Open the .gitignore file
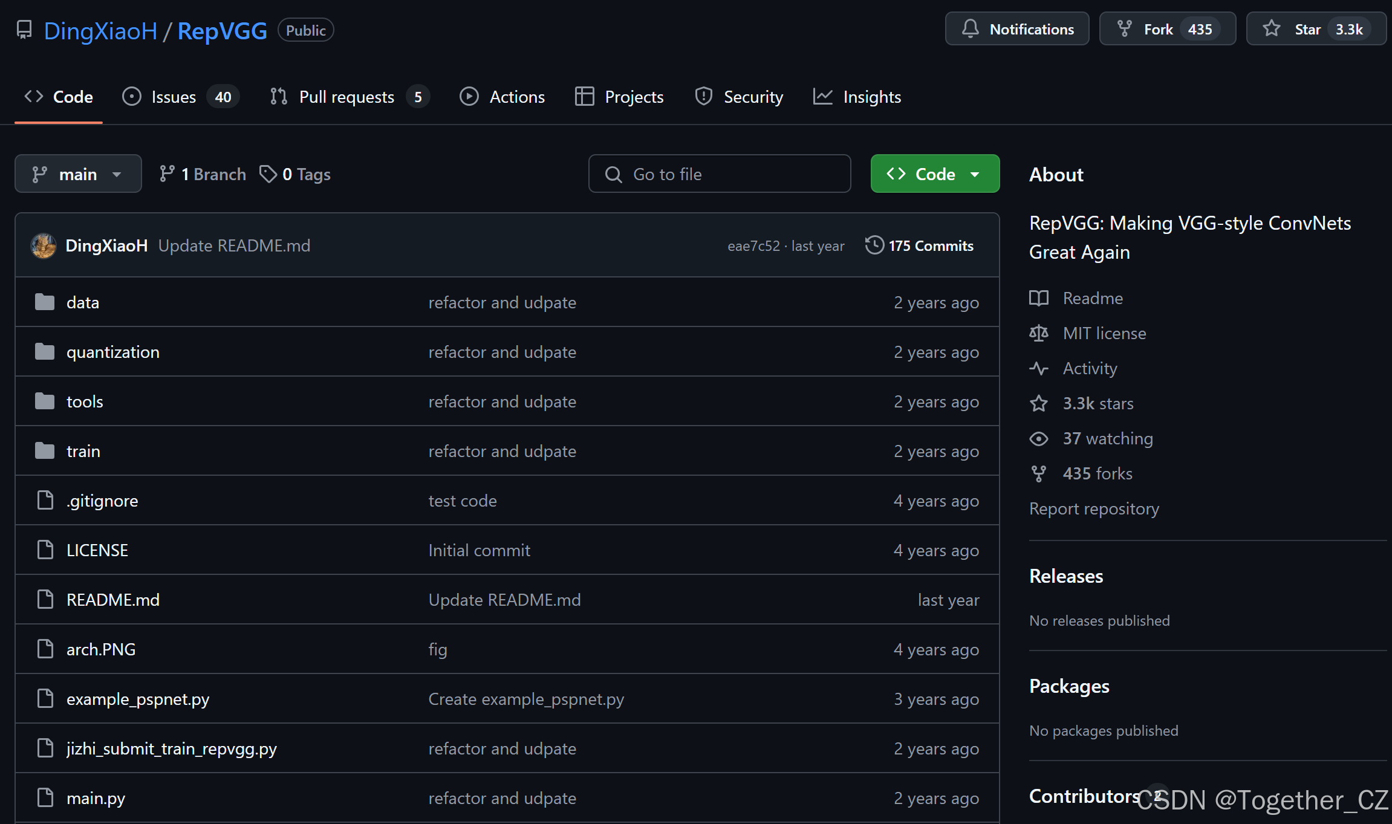 pos(102,501)
